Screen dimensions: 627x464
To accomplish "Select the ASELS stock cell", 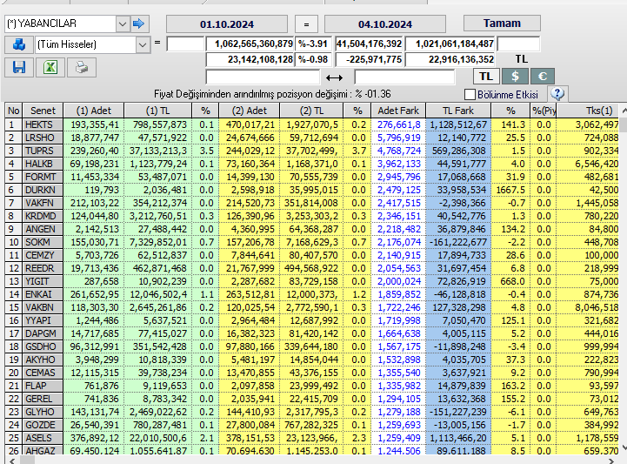I will click(43, 438).
